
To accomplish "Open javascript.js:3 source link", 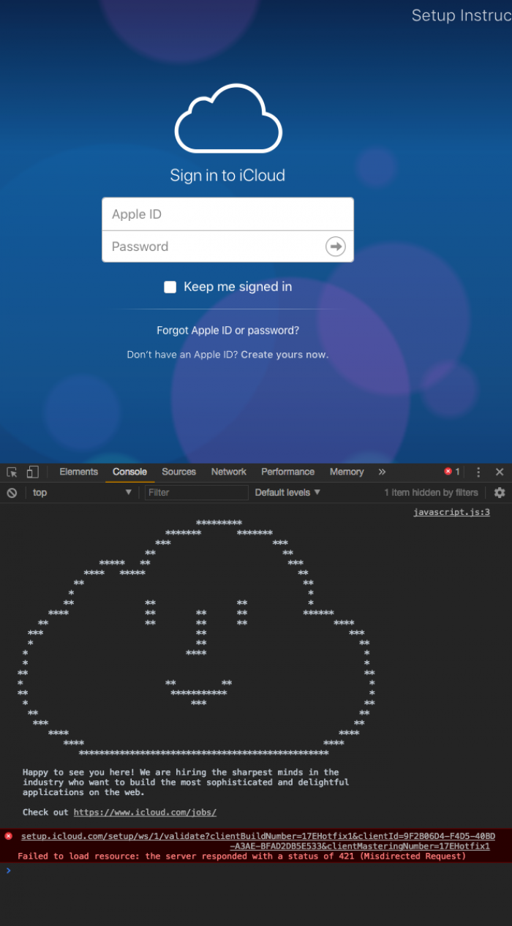I will (451, 512).
